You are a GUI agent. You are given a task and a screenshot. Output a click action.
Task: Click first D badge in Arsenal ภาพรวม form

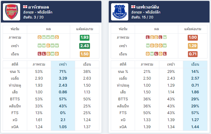[x=39, y=37]
